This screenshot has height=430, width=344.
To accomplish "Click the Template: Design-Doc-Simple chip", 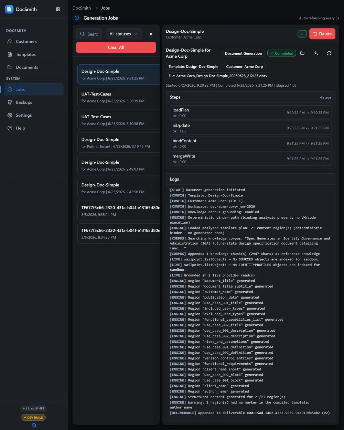I will pyautogui.click(x=193, y=67).
